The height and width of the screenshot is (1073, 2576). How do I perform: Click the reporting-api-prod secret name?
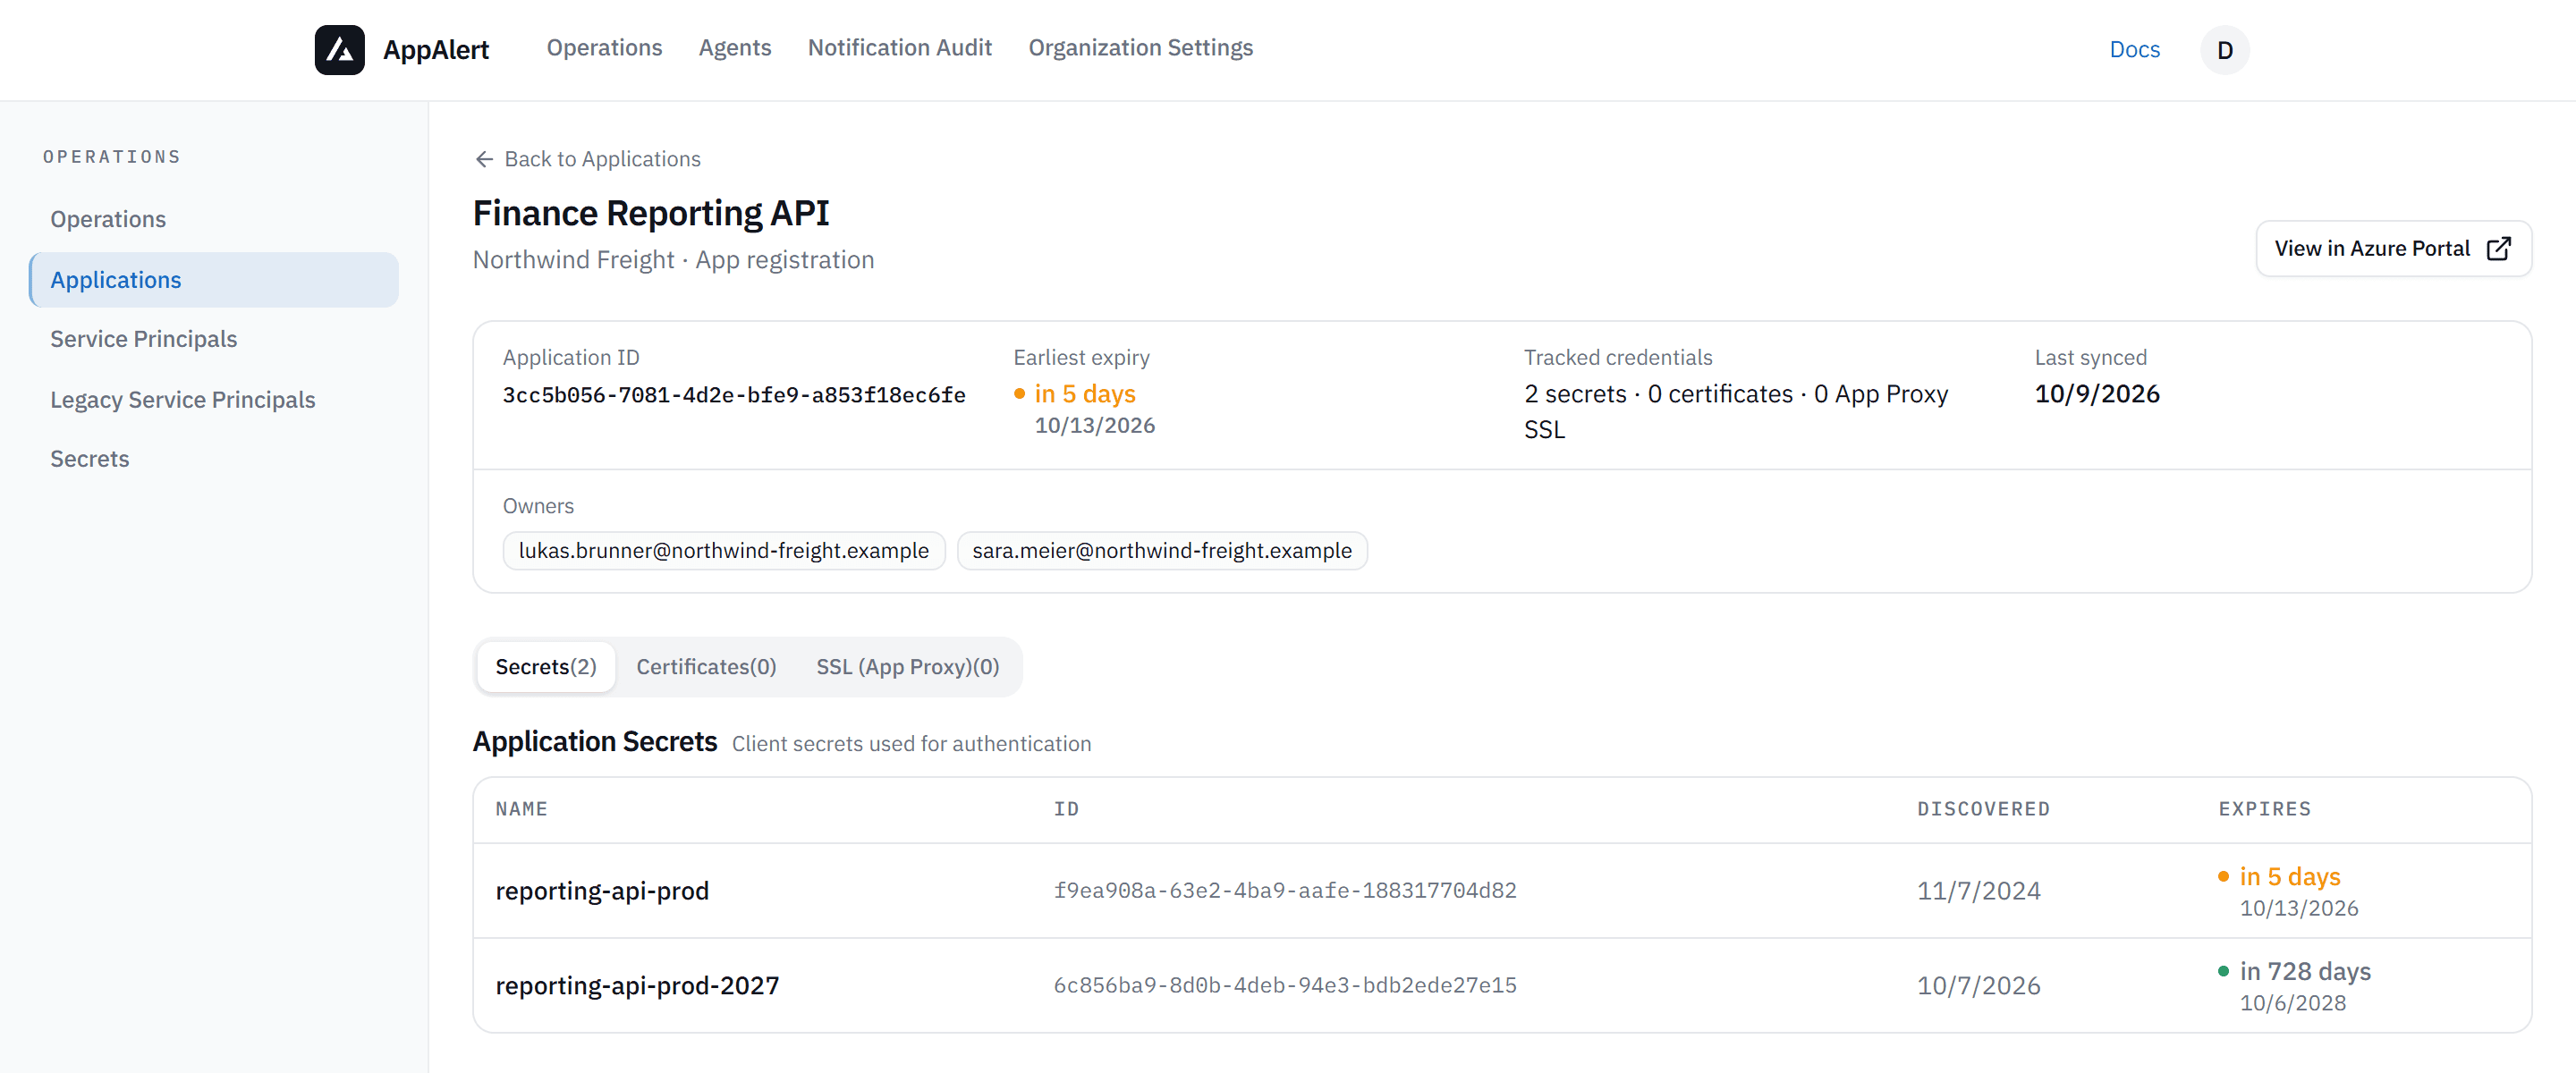tap(602, 890)
